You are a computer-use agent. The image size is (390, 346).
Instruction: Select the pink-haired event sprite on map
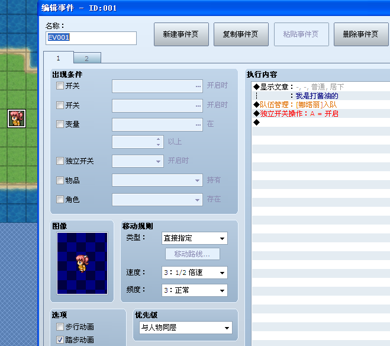(17, 118)
